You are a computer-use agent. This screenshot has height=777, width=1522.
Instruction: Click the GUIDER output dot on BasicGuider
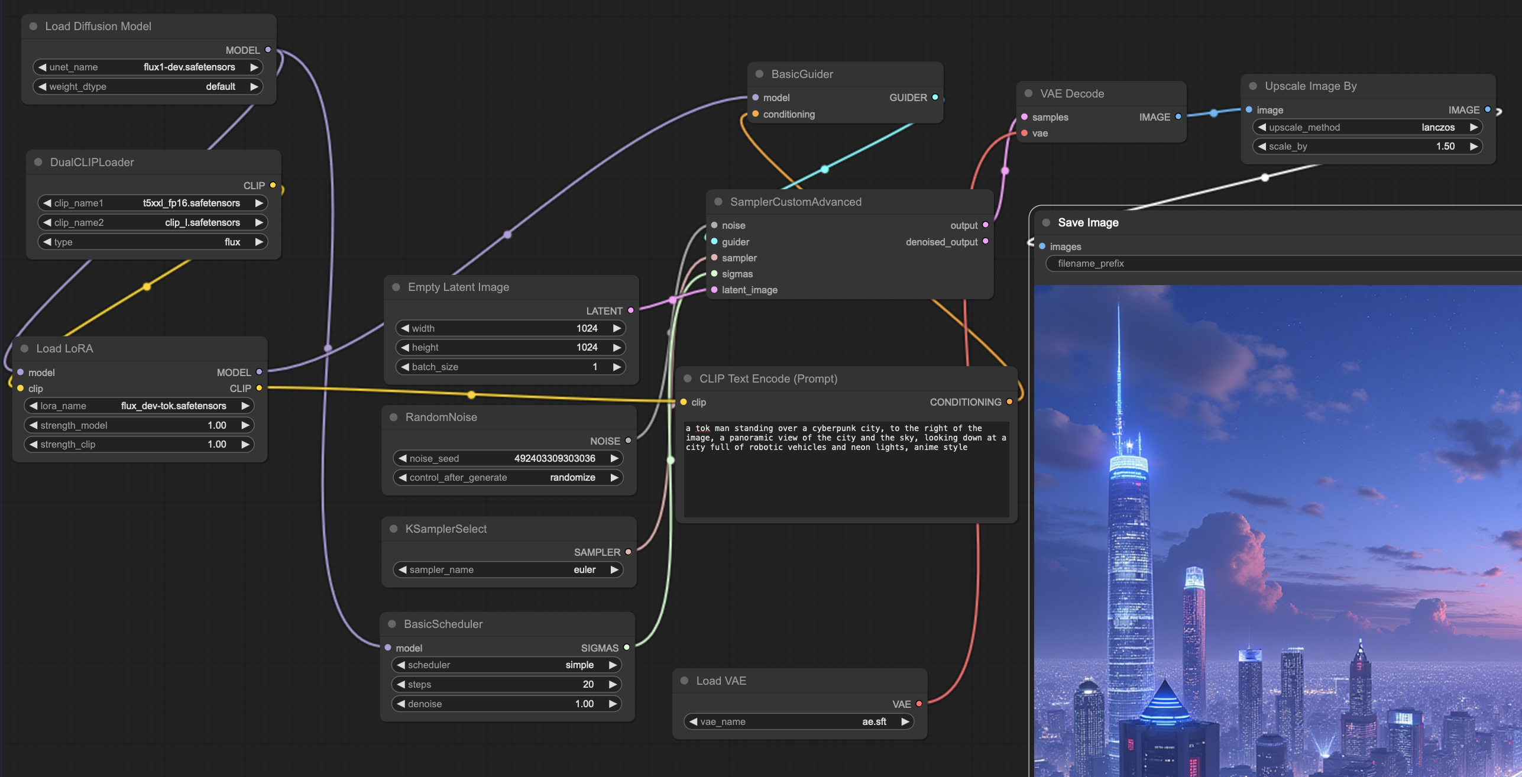[x=935, y=97]
